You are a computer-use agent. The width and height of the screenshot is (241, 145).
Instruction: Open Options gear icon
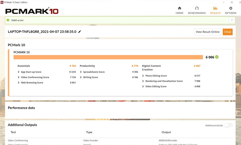(x=231, y=8)
